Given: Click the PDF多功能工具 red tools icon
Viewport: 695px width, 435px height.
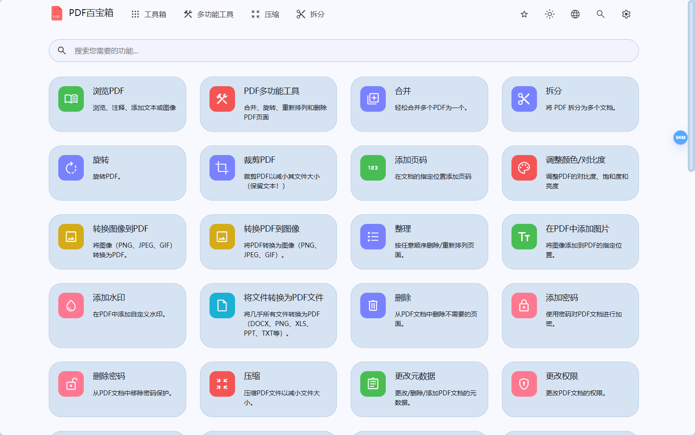Looking at the screenshot, I should [x=222, y=99].
